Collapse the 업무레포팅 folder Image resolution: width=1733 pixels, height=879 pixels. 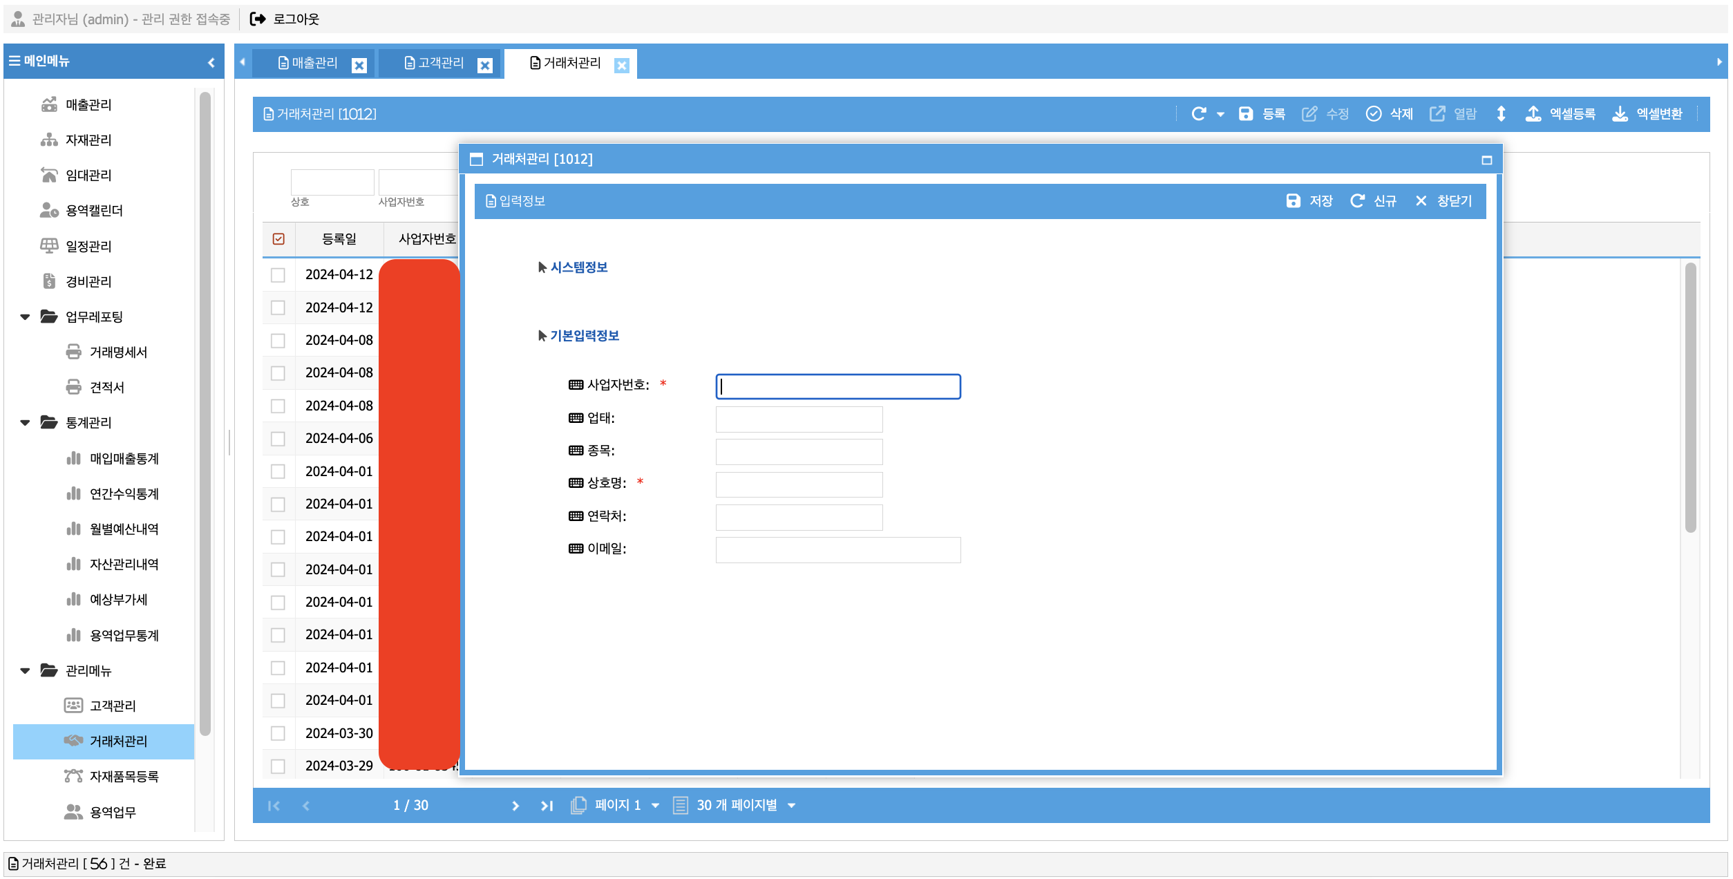click(x=26, y=317)
